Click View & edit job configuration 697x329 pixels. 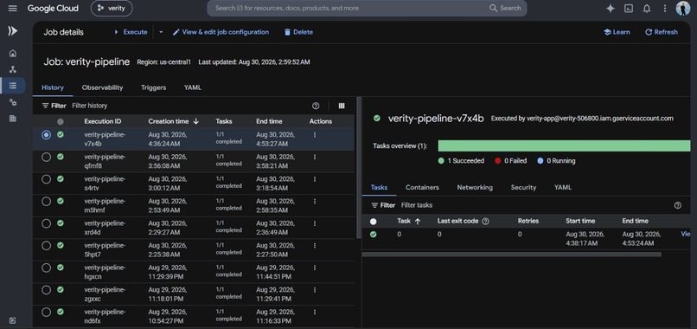[x=221, y=32]
